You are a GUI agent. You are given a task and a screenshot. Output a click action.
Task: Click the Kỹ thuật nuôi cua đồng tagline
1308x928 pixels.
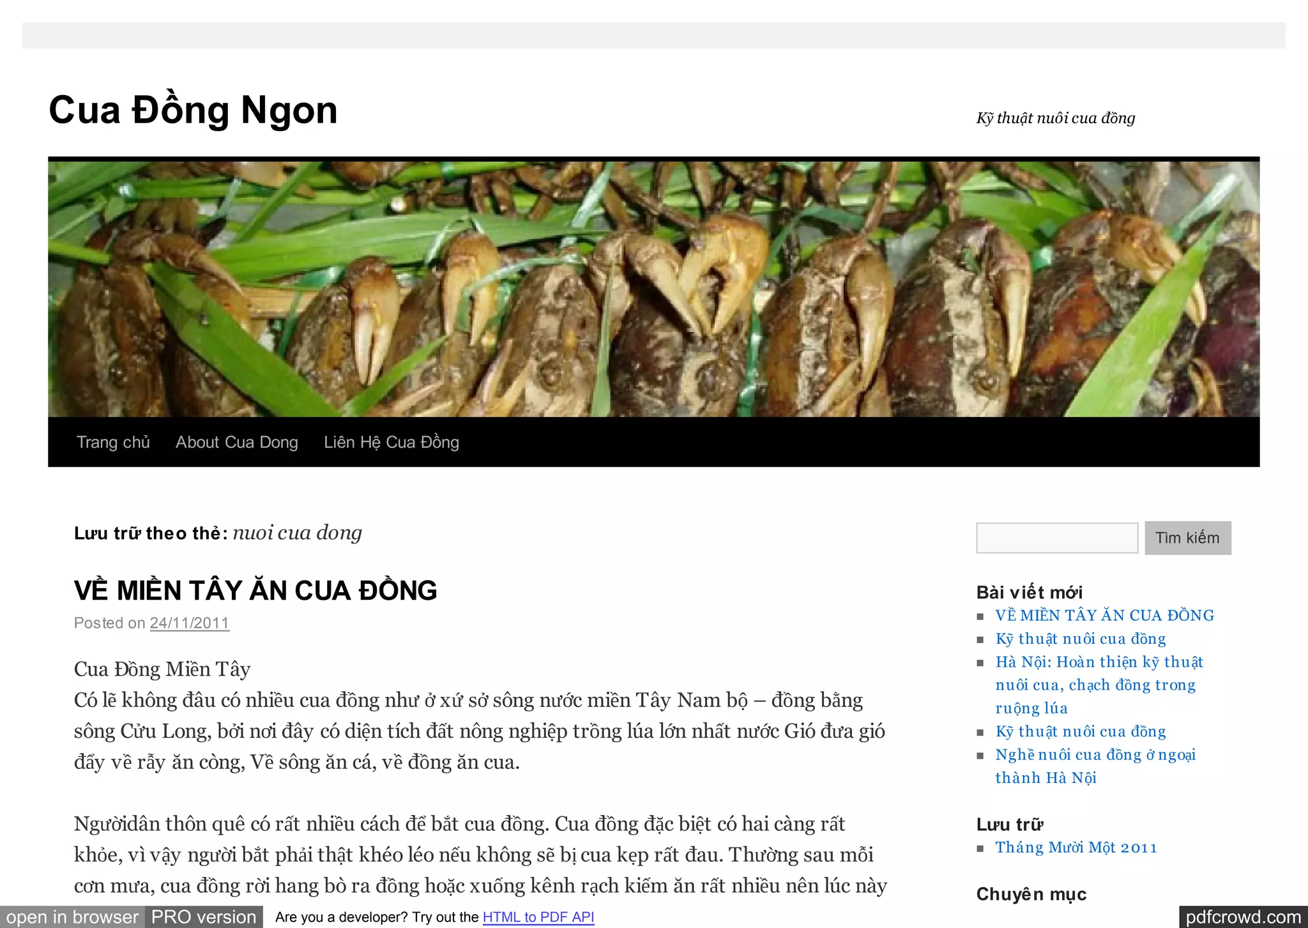click(x=1056, y=118)
